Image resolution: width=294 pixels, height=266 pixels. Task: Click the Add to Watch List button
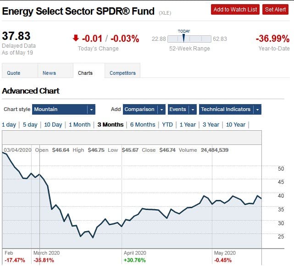pos(235,9)
